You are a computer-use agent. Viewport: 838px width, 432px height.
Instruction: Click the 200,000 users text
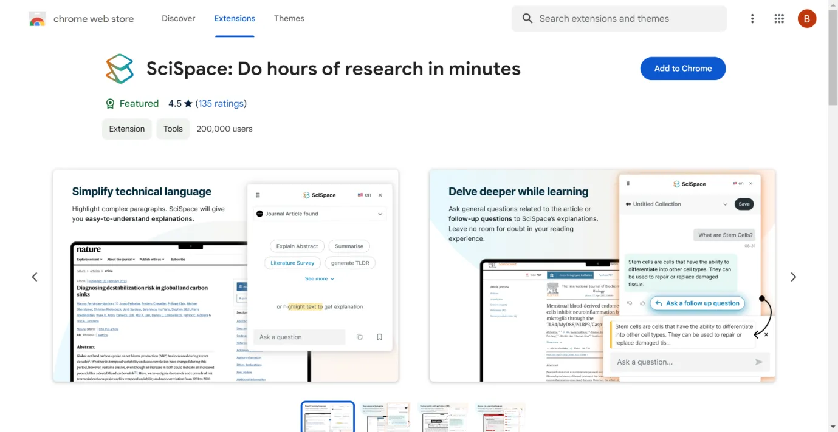pyautogui.click(x=225, y=129)
